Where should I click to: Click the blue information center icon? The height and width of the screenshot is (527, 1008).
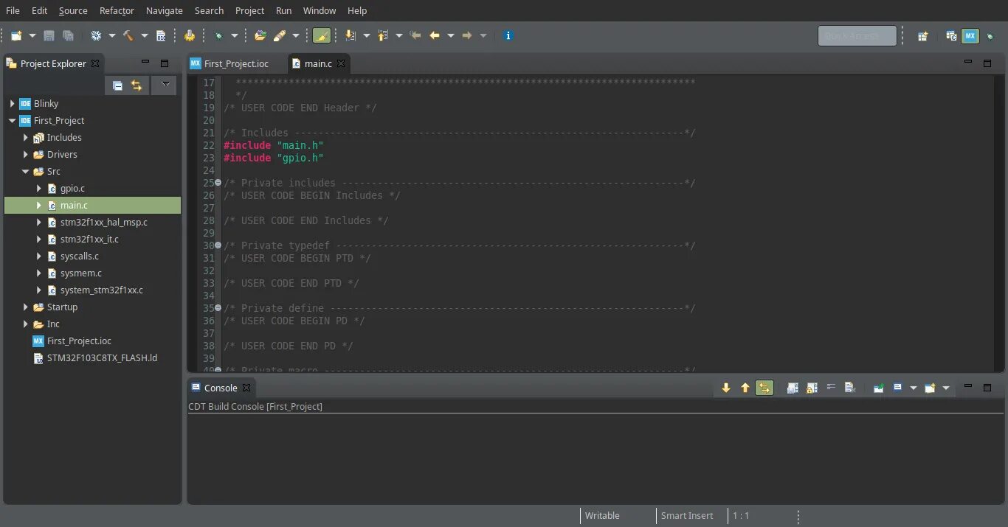[x=508, y=35]
